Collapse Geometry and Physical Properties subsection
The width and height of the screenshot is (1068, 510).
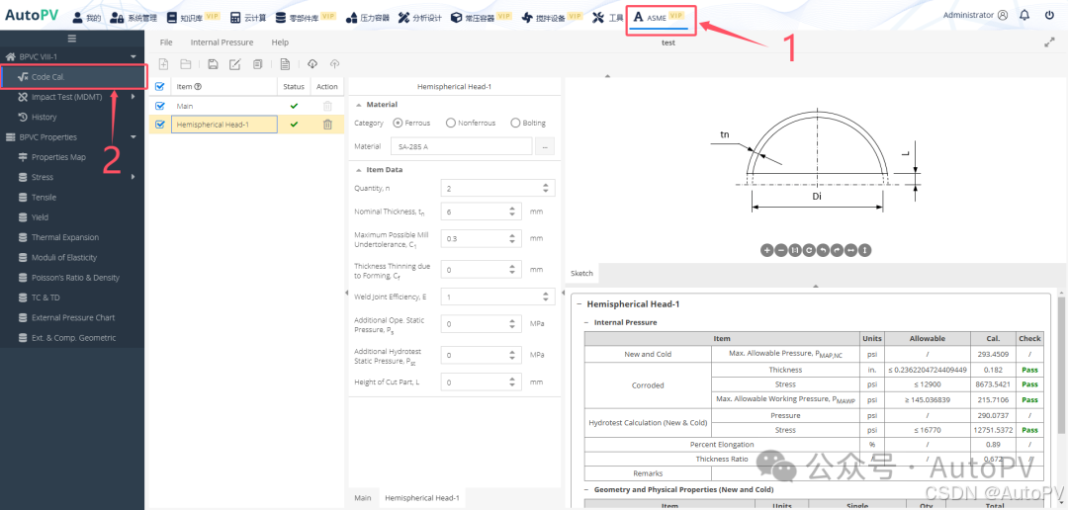pos(586,489)
